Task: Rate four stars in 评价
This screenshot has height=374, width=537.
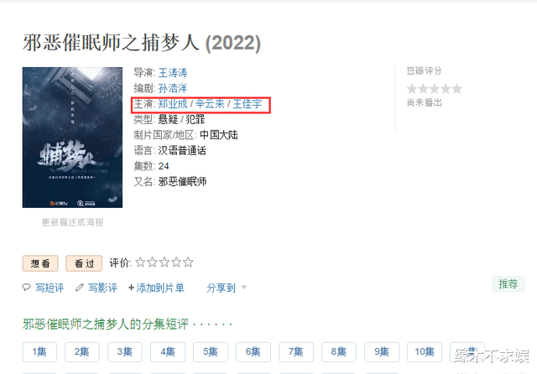Action: tap(176, 262)
